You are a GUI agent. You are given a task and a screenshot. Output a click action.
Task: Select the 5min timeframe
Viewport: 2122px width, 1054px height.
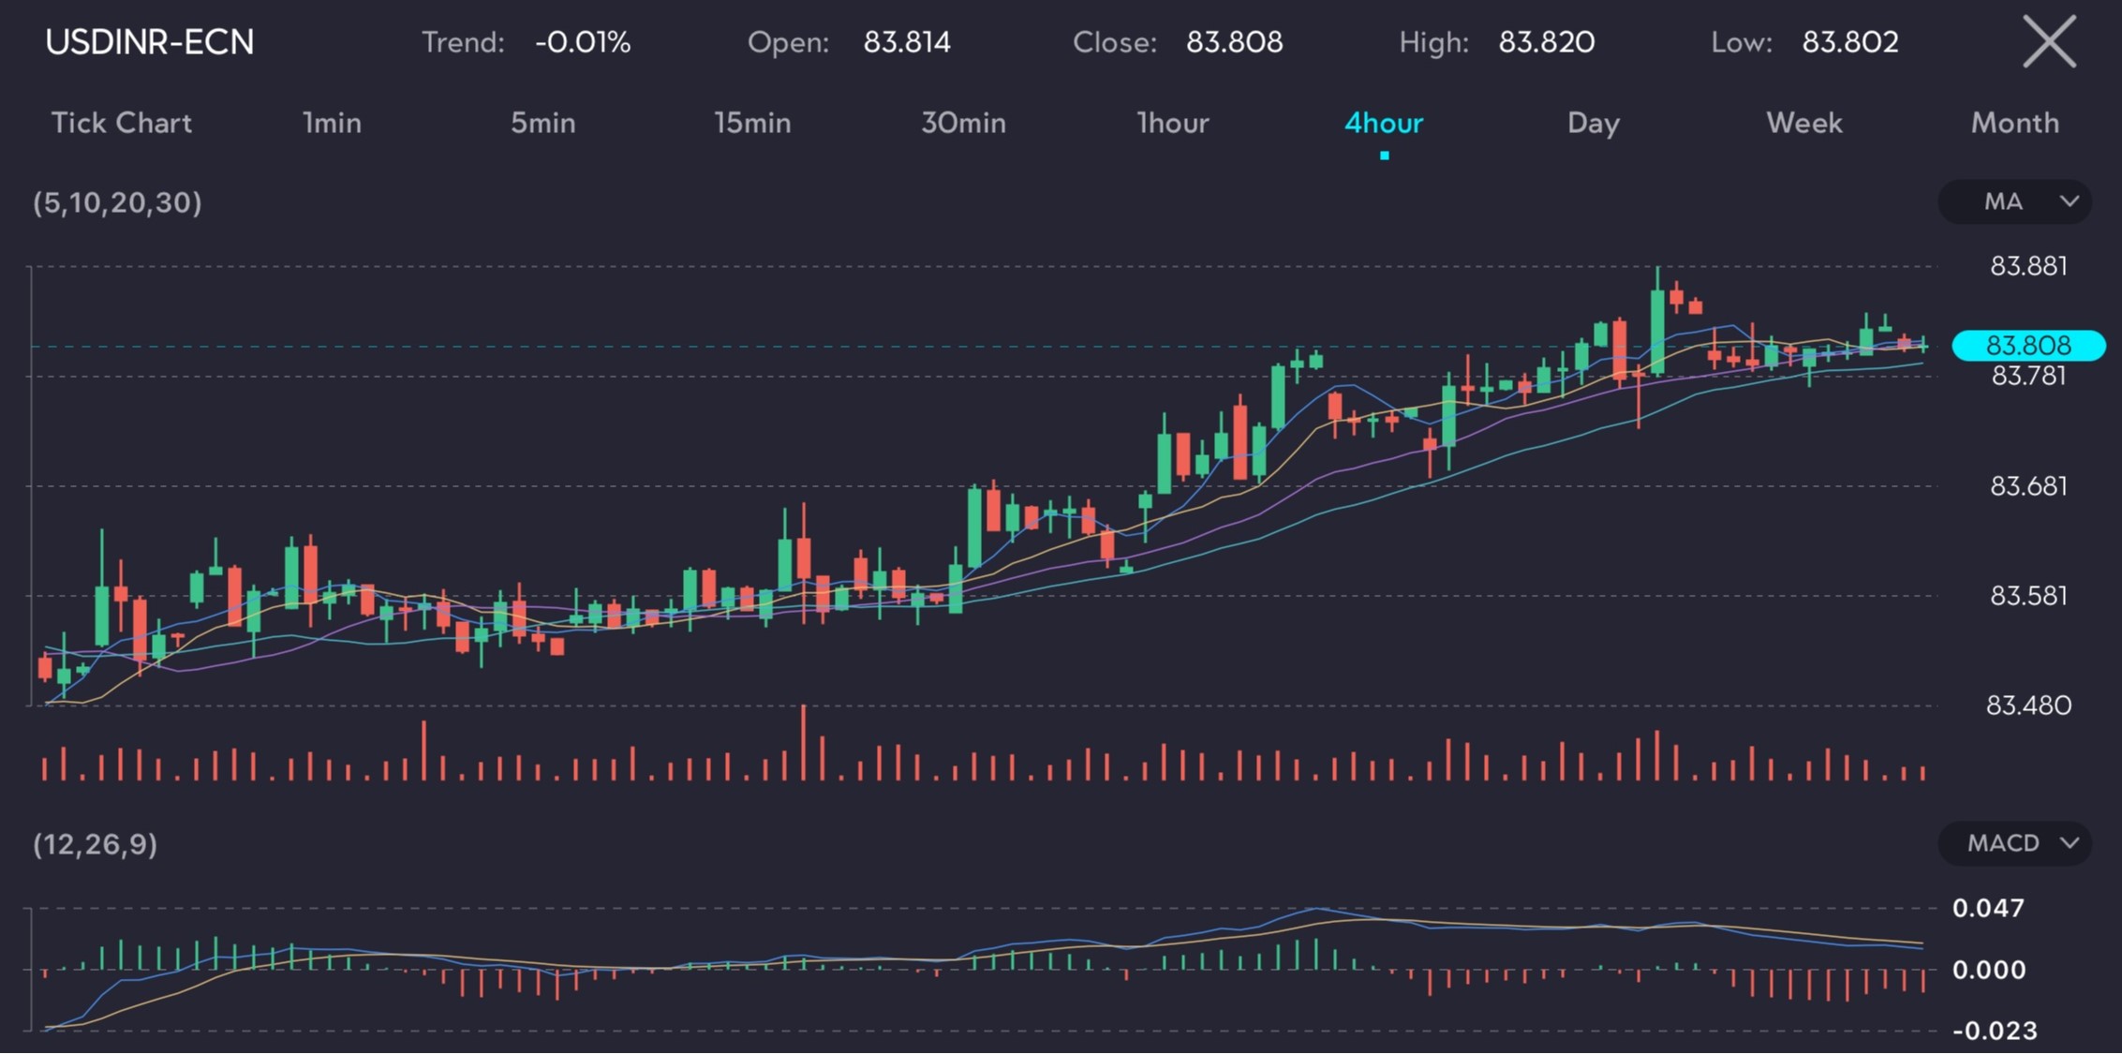pos(542,123)
